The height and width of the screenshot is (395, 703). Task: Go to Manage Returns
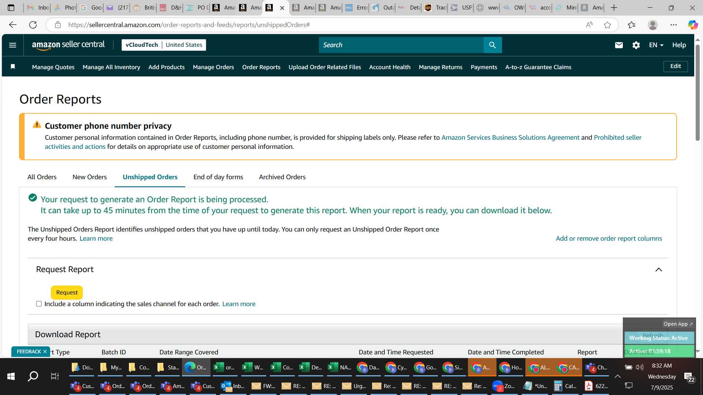point(440,67)
